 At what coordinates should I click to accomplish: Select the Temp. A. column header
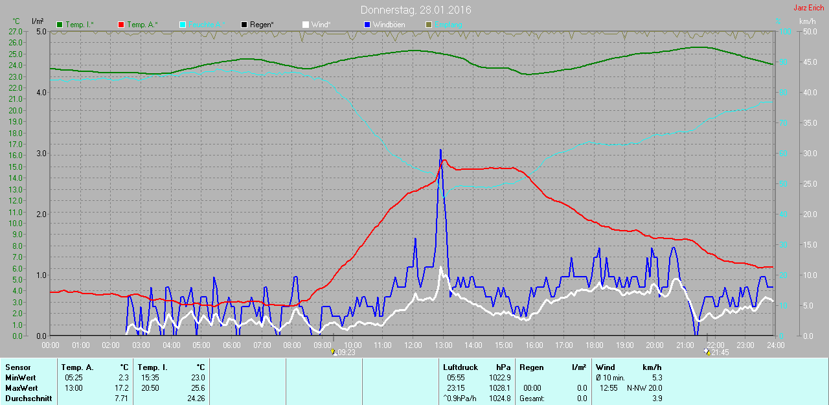click(x=77, y=367)
